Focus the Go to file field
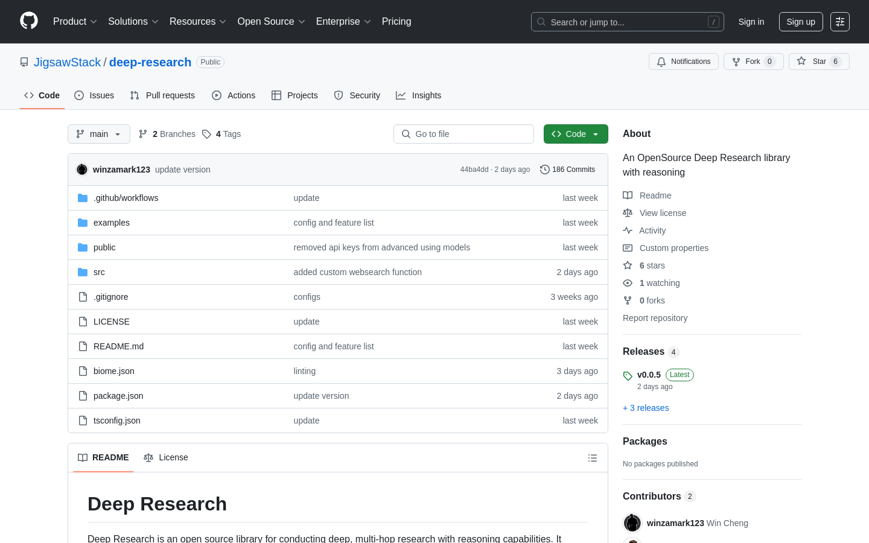Image resolution: width=869 pixels, height=543 pixels. tap(463, 134)
